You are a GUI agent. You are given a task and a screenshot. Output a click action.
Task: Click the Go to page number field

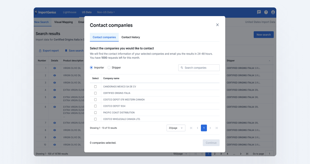[269, 154]
